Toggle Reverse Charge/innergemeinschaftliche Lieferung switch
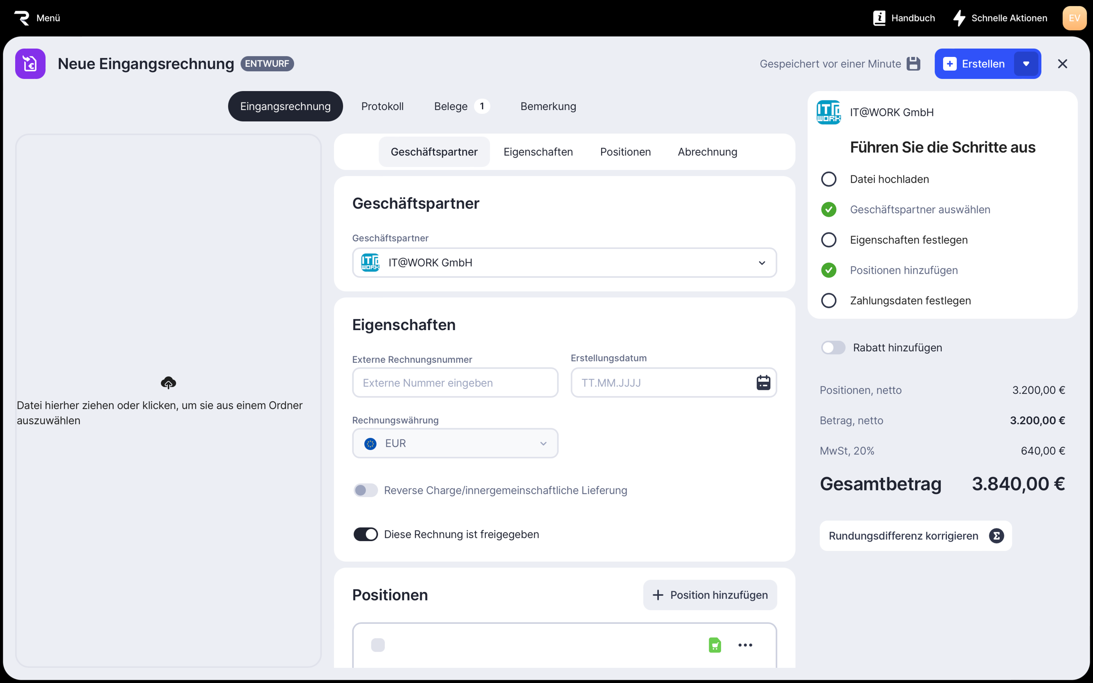This screenshot has height=683, width=1093. [x=365, y=490]
